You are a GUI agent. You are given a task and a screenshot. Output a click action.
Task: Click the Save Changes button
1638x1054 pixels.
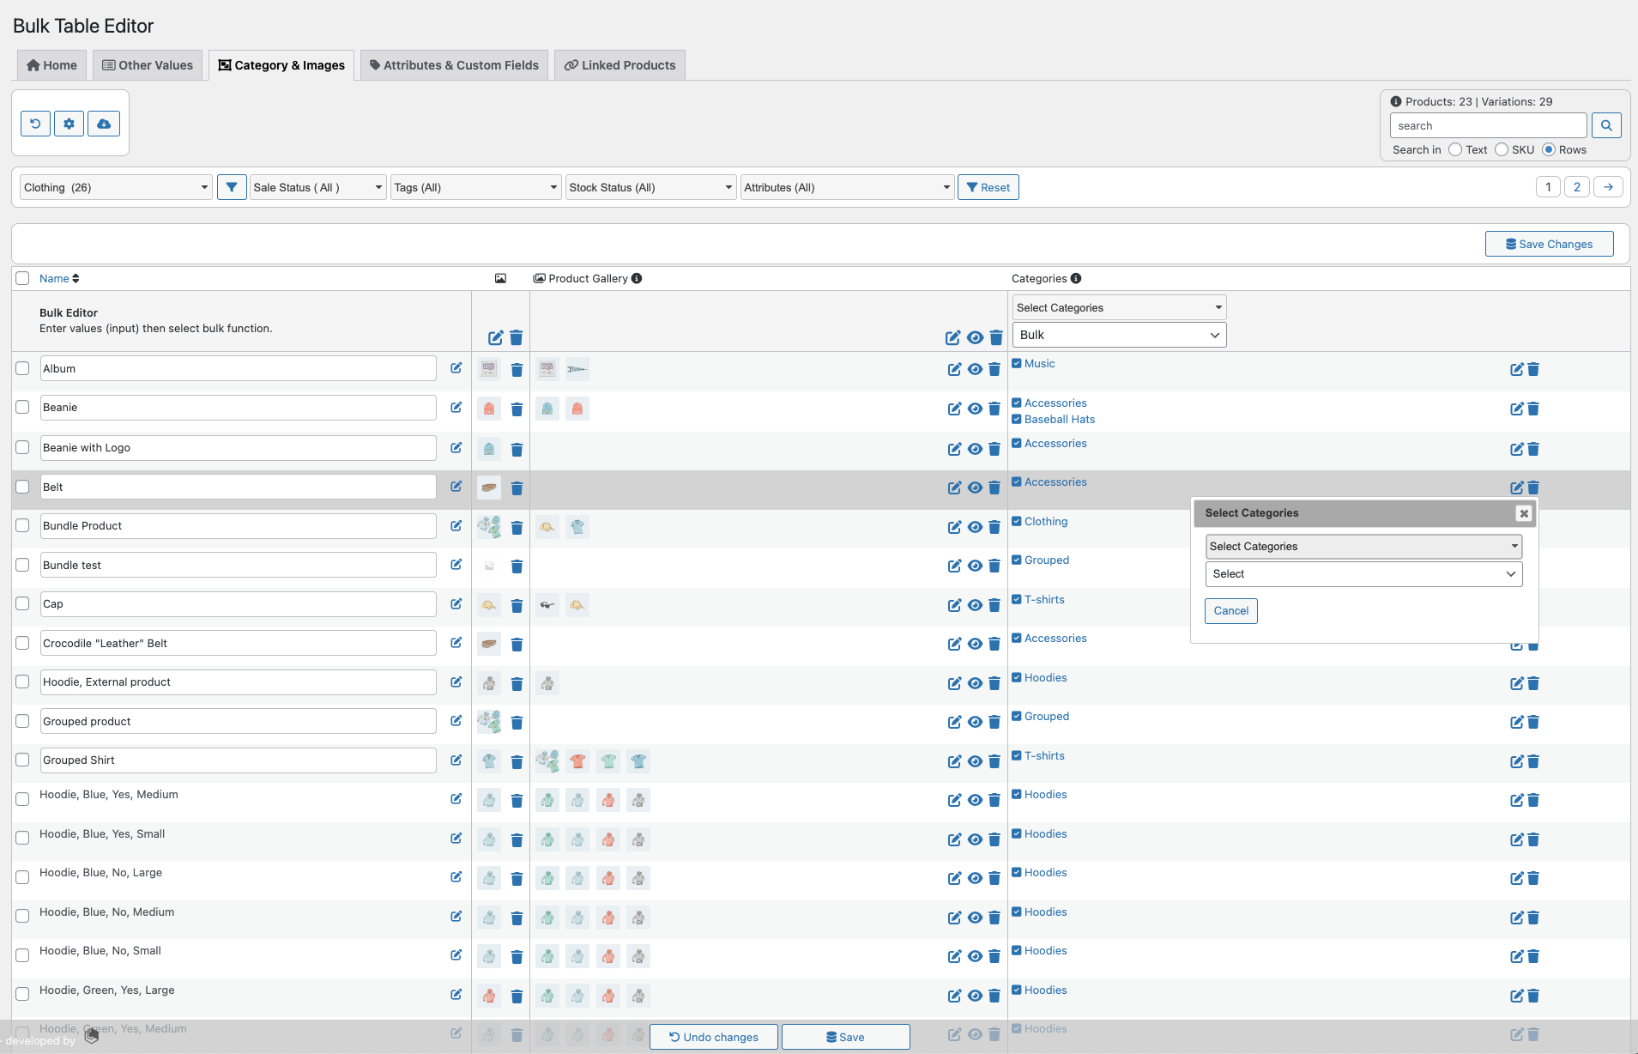1549,243
